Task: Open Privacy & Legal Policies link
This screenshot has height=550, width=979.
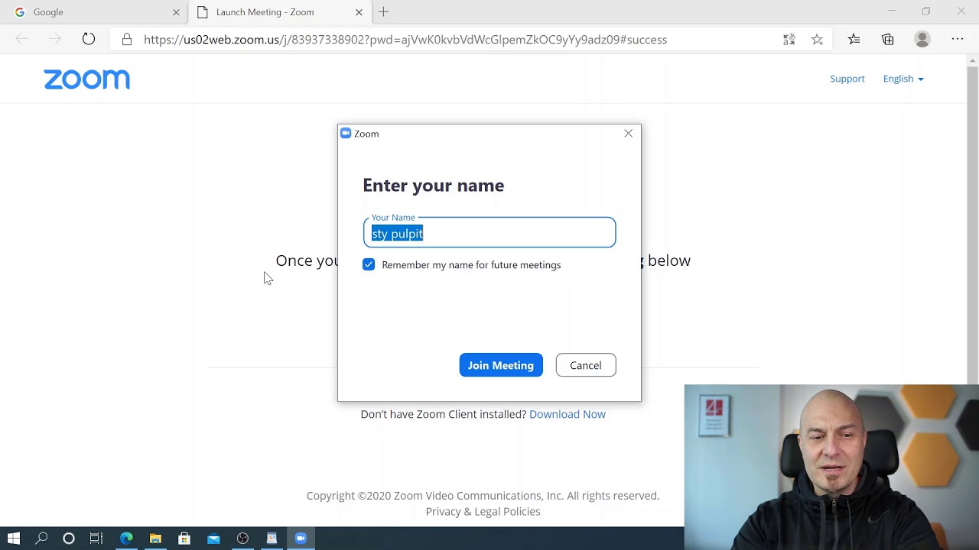Action: tap(483, 512)
